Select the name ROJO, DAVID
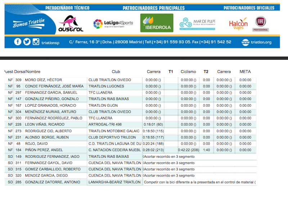Screen dimensions: 288x202 [x=36, y=144]
